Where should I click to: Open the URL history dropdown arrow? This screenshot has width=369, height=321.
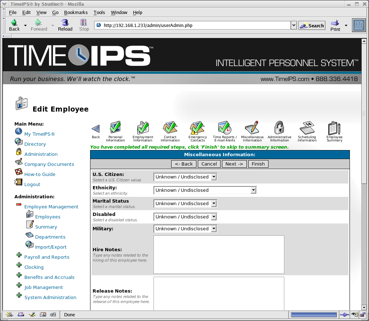293,25
